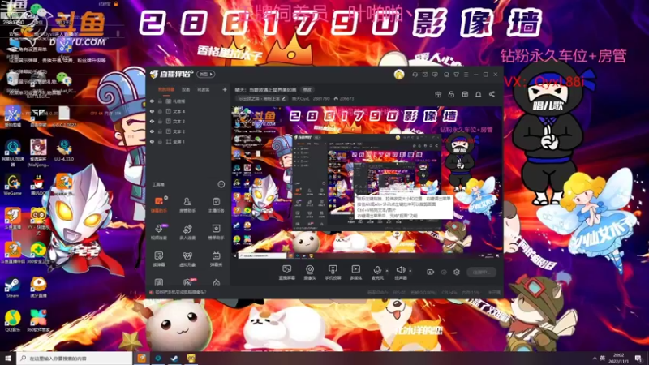Add 多媒体 media source
This screenshot has width=649, height=365.
356,273
